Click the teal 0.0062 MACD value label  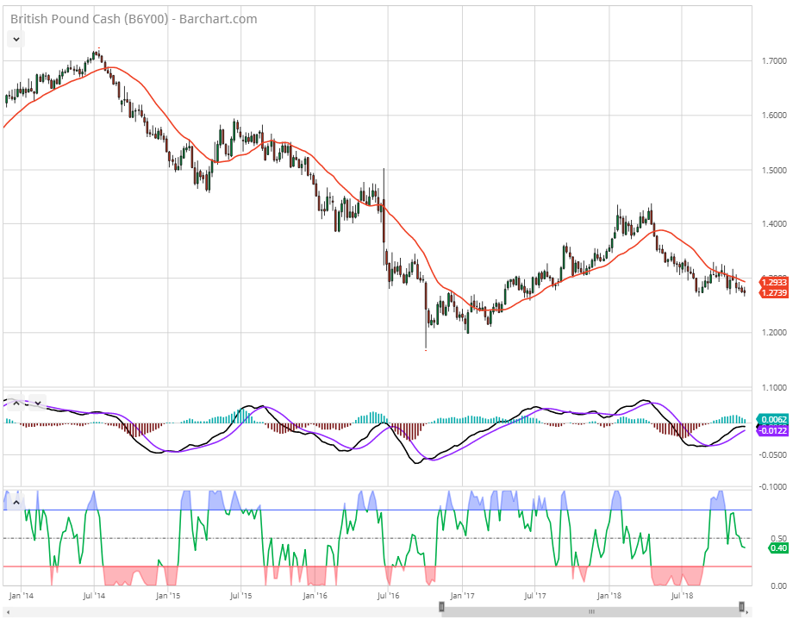coord(774,420)
